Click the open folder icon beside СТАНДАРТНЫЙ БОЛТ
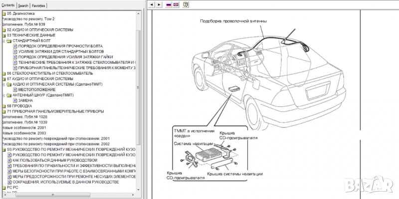Screen dimensions: 399x199 click(9, 41)
